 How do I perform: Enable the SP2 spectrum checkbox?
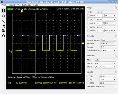pyautogui.click(x=88, y=80)
